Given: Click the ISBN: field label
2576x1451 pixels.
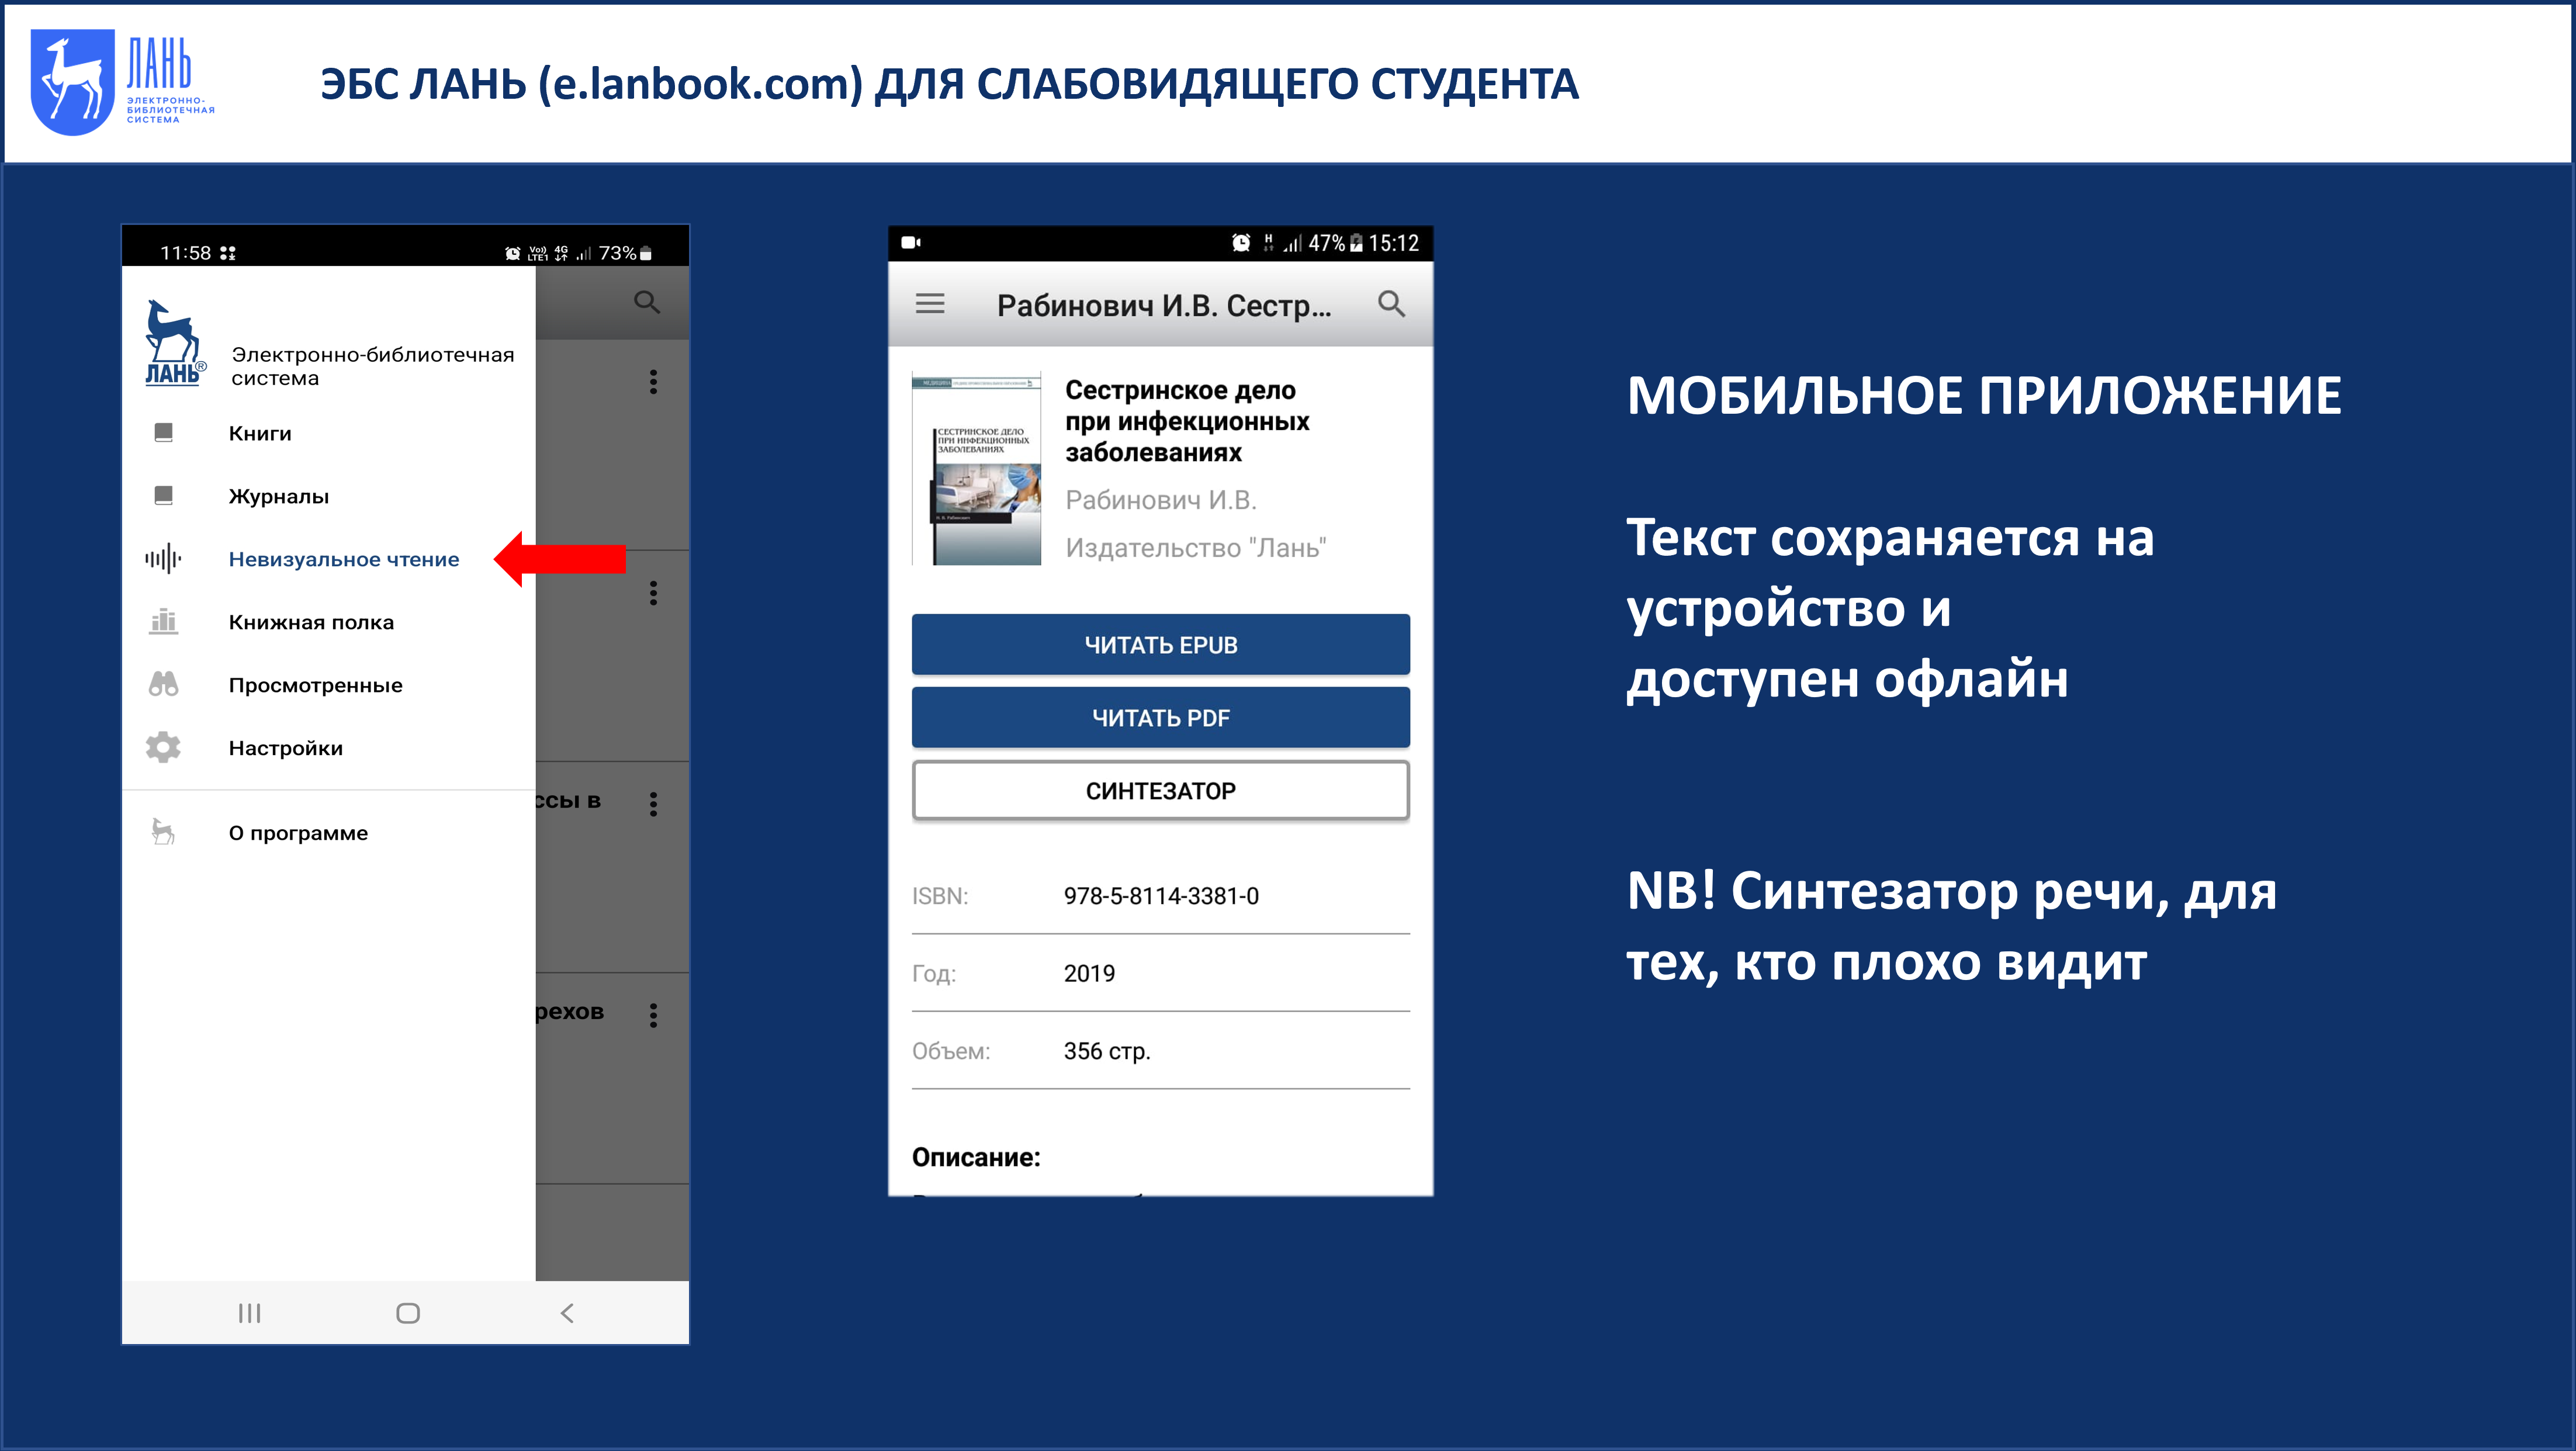Looking at the screenshot, I should click(940, 896).
